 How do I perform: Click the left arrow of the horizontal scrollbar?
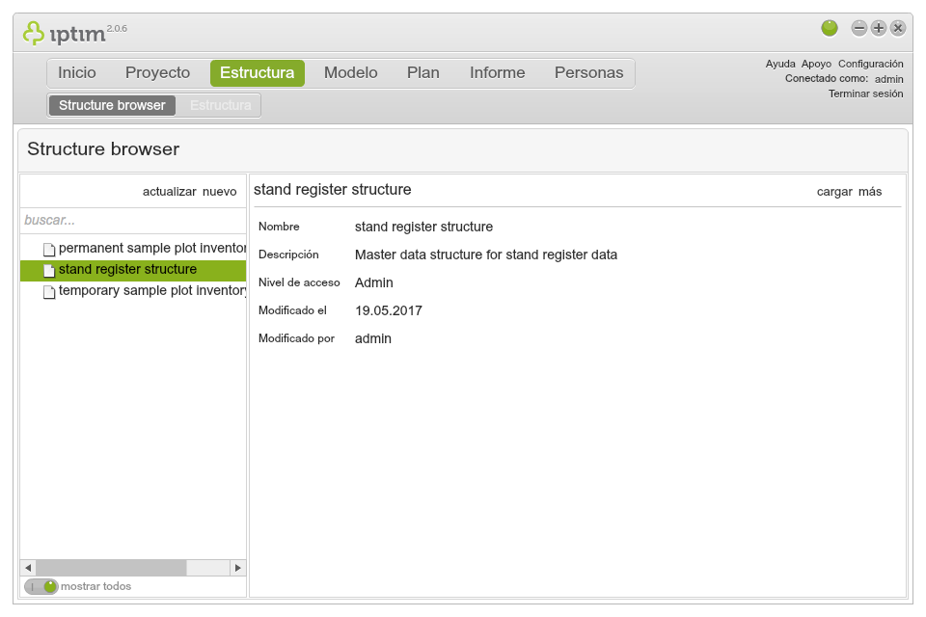tap(28, 568)
